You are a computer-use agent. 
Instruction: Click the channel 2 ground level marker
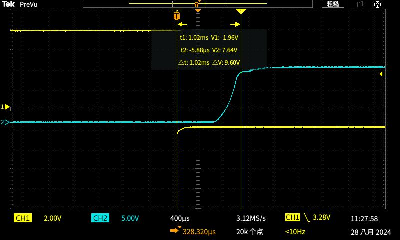6,122
